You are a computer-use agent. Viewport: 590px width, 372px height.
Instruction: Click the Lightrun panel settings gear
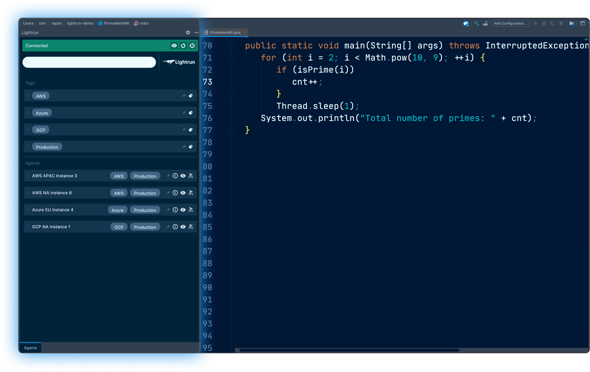pyautogui.click(x=188, y=33)
